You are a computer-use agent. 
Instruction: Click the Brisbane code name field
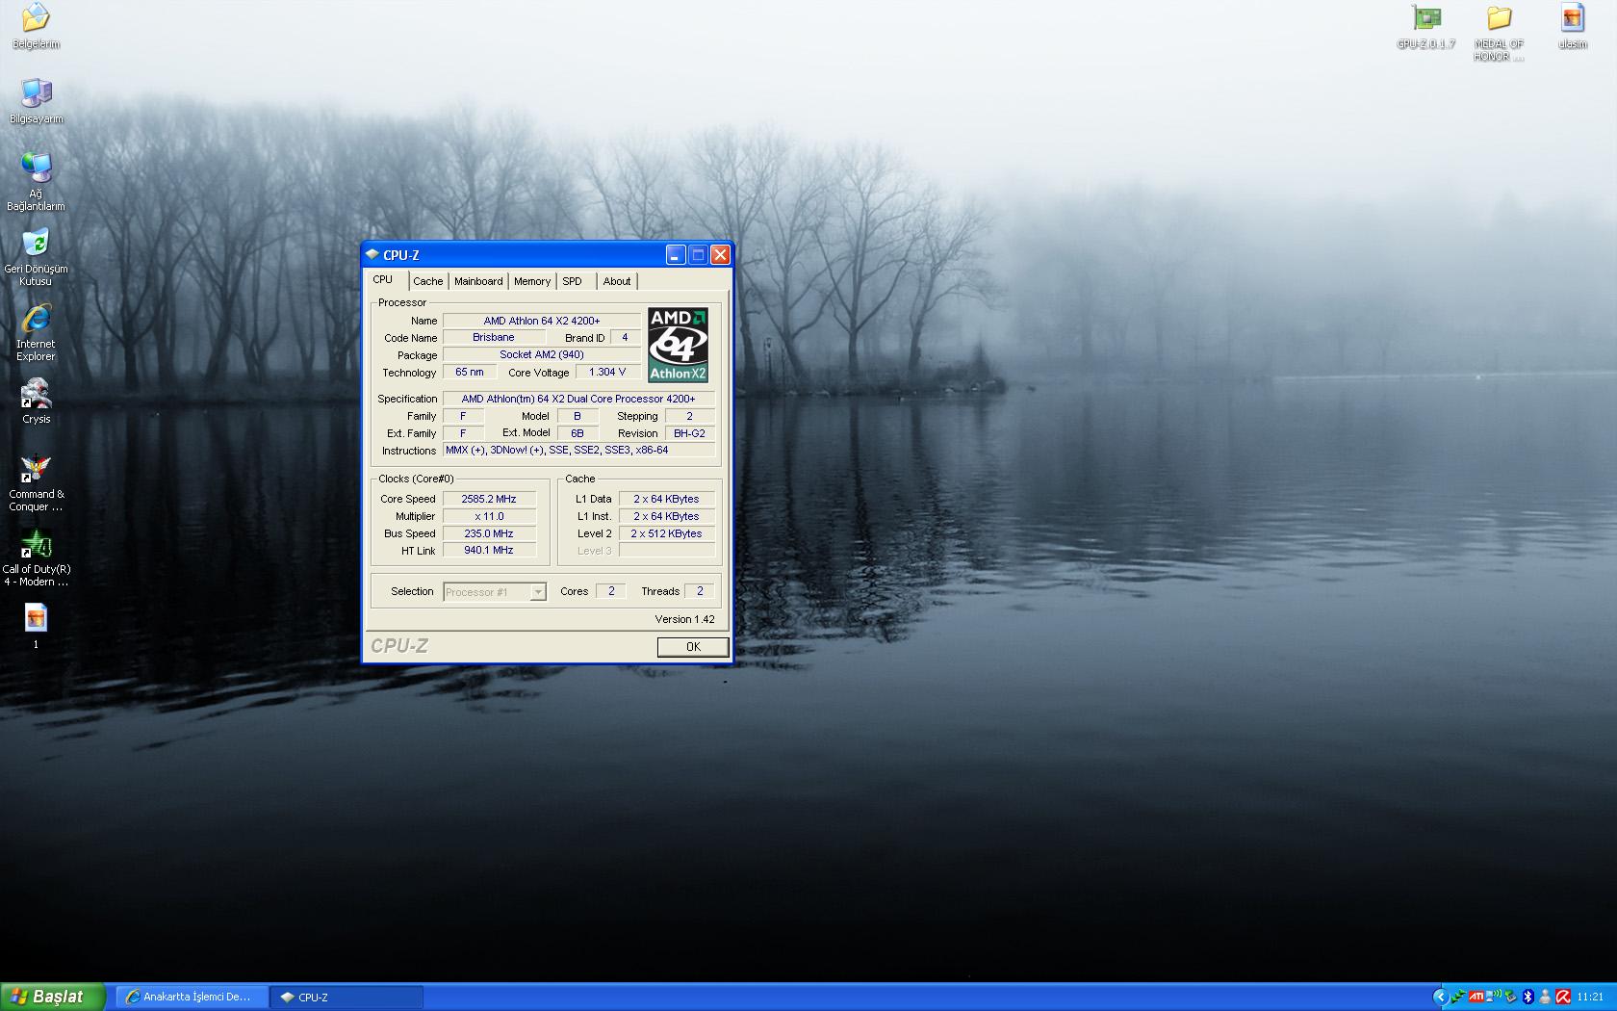(x=494, y=338)
